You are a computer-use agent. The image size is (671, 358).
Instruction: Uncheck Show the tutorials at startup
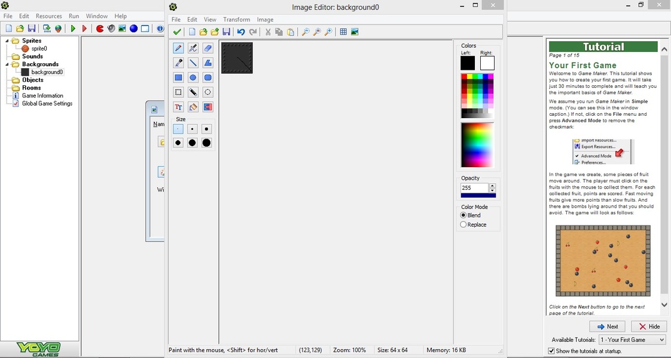click(x=551, y=351)
